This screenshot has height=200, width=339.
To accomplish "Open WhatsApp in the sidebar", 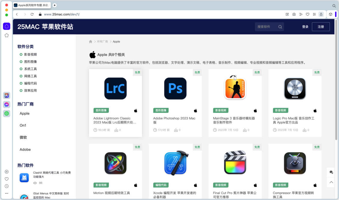I will [7, 114].
